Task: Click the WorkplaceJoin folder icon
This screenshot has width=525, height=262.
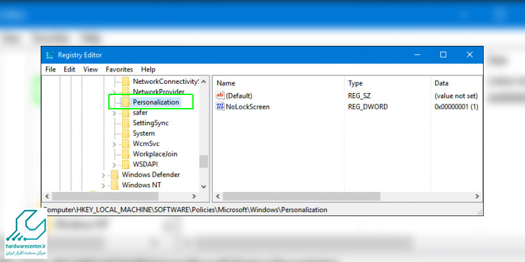Action: (125, 154)
